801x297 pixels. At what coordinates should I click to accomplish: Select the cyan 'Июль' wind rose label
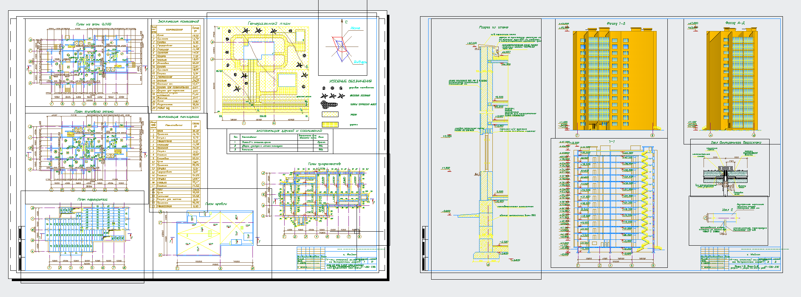click(x=355, y=28)
